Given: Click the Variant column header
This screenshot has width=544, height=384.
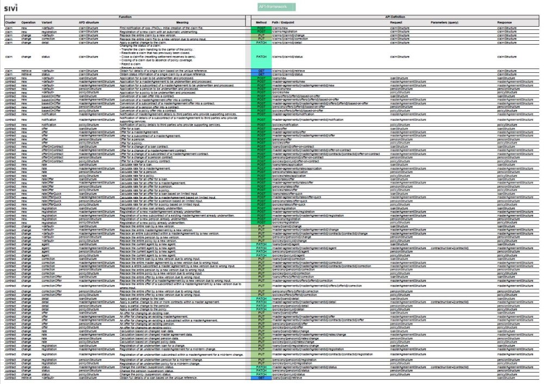Looking at the screenshot, I should (x=46, y=22).
